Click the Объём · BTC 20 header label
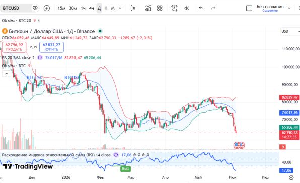 click(16, 21)
